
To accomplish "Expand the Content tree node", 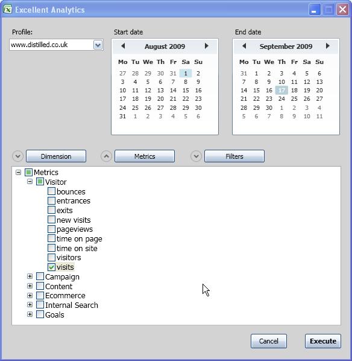I will point(30,286).
